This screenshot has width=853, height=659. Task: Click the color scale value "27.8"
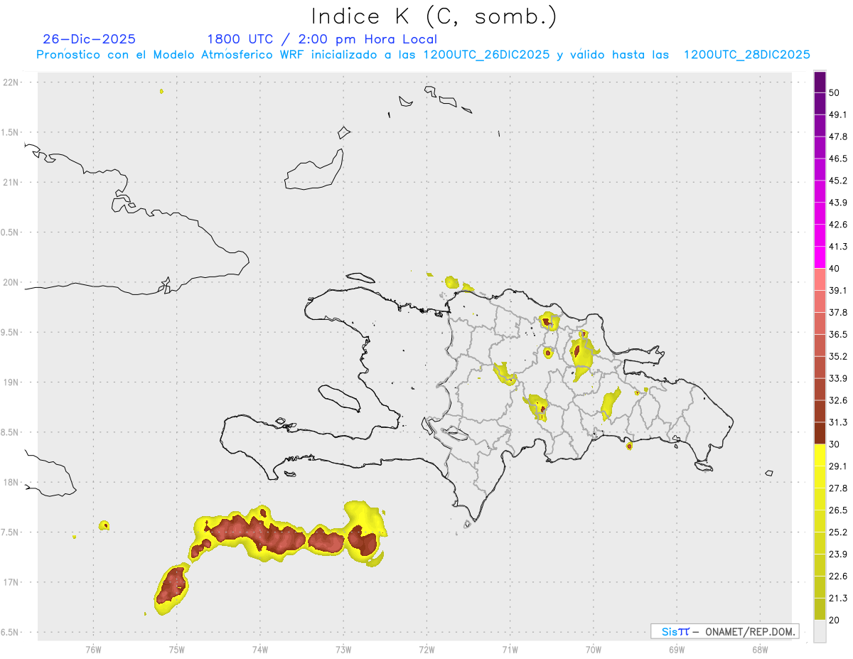click(x=839, y=488)
